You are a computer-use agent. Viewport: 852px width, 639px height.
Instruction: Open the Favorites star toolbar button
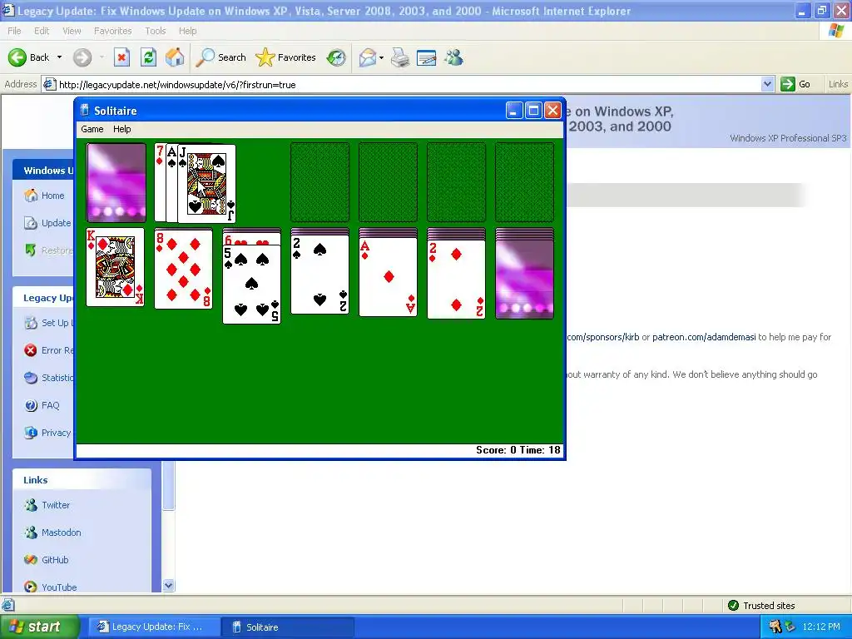click(x=286, y=57)
